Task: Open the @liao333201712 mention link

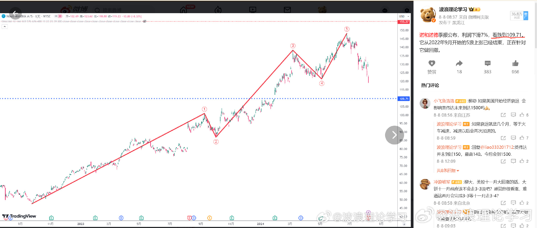Action: pos(497,147)
